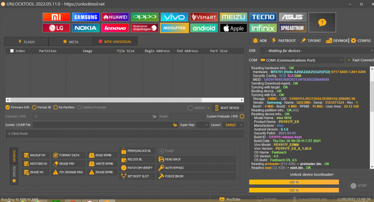This screenshot has width=374, height=202.
Task: Click the READ BACK button
Action: click(x=197, y=159)
